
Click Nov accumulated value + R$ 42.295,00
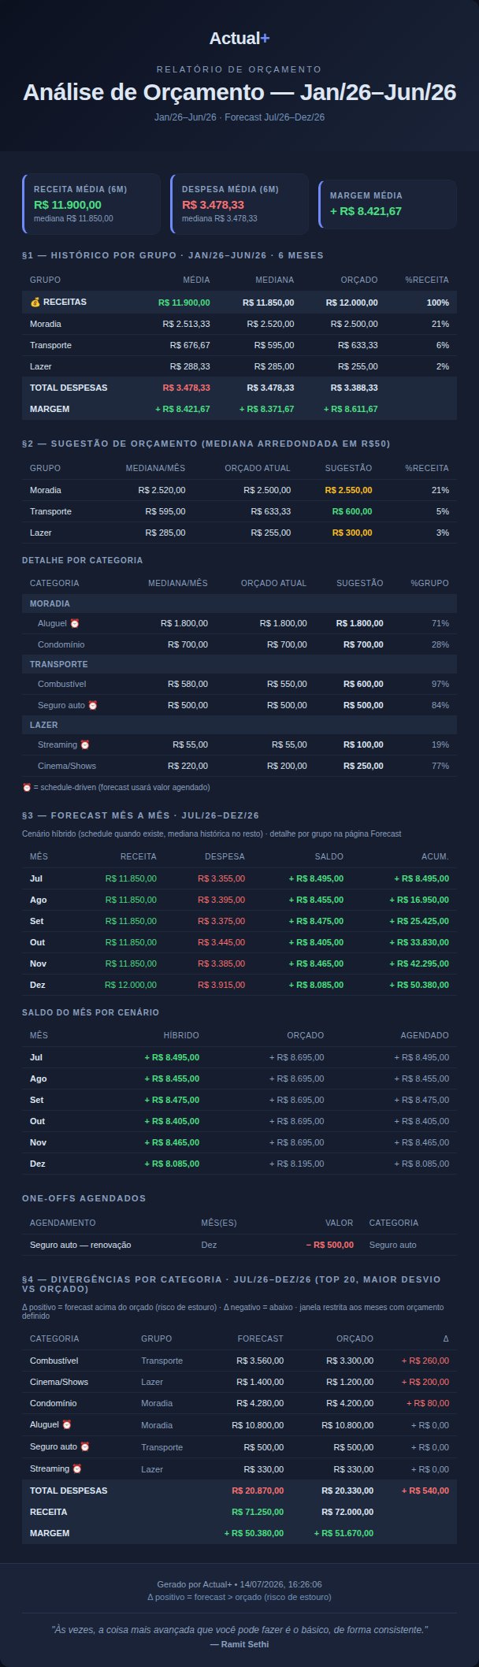pos(419,963)
